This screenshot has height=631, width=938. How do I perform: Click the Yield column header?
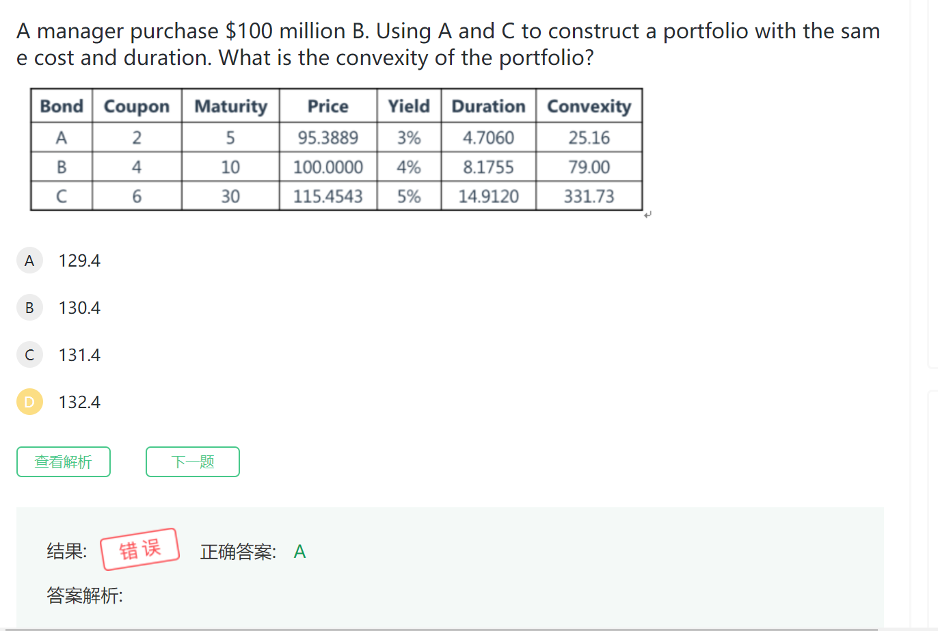coord(409,107)
